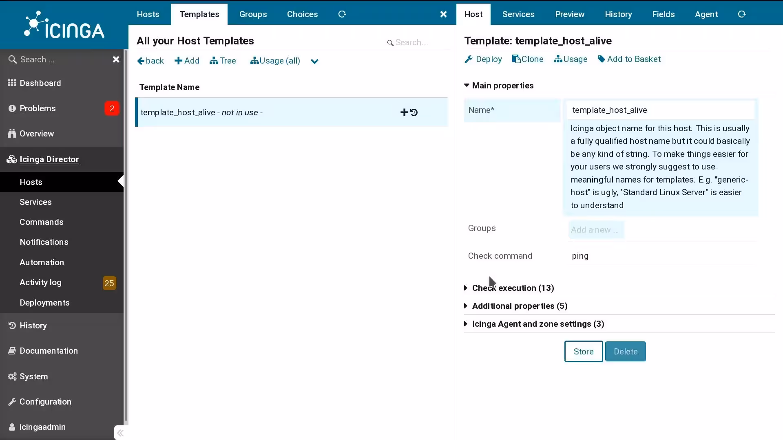
Task: Select the Templates tab
Action: (199, 14)
